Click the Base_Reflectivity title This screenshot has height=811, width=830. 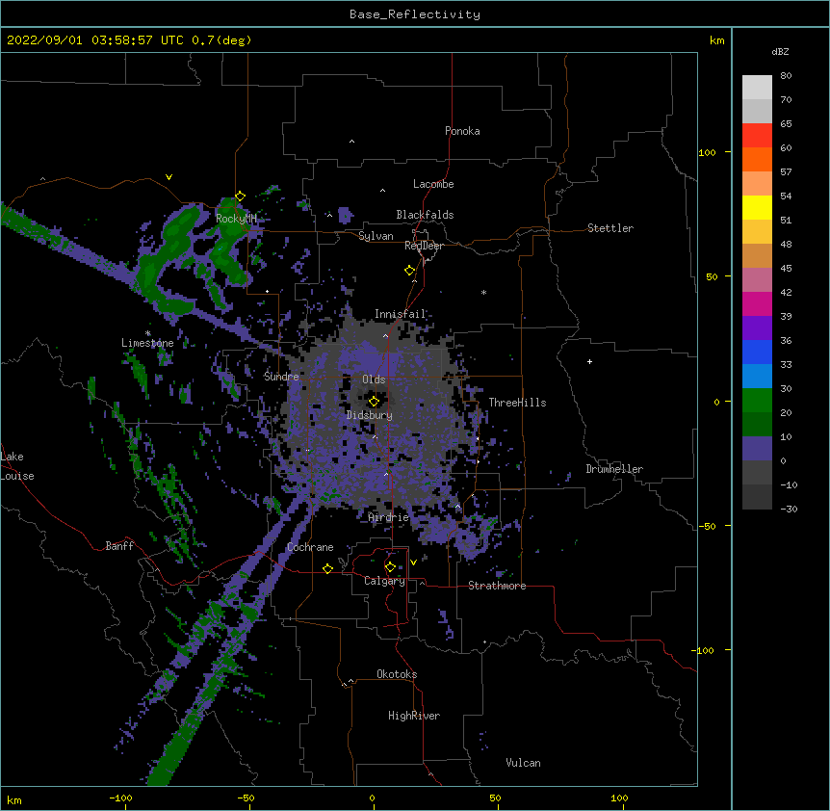click(415, 14)
